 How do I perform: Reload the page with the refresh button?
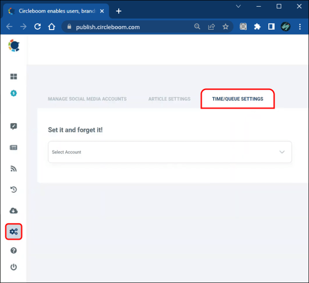(38, 26)
